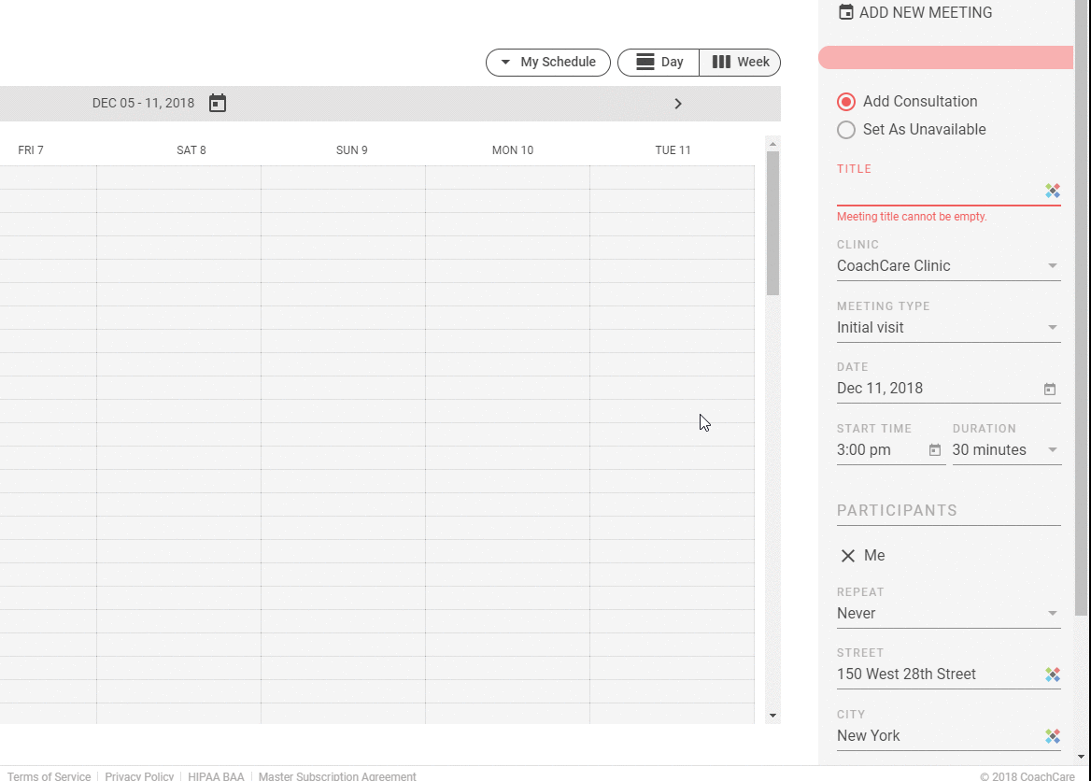
Task: Click the meeting Title input field
Action: [x=938, y=192]
